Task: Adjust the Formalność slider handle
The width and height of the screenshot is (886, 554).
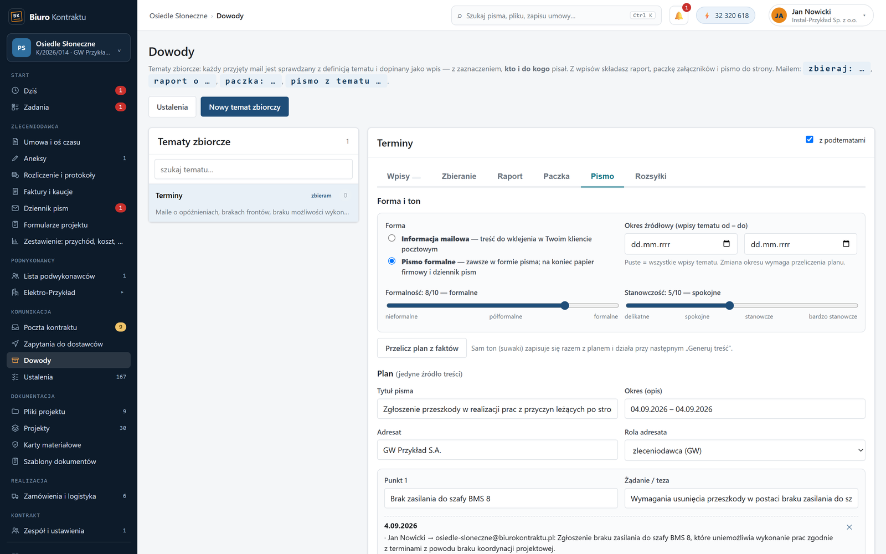Action: coord(565,305)
